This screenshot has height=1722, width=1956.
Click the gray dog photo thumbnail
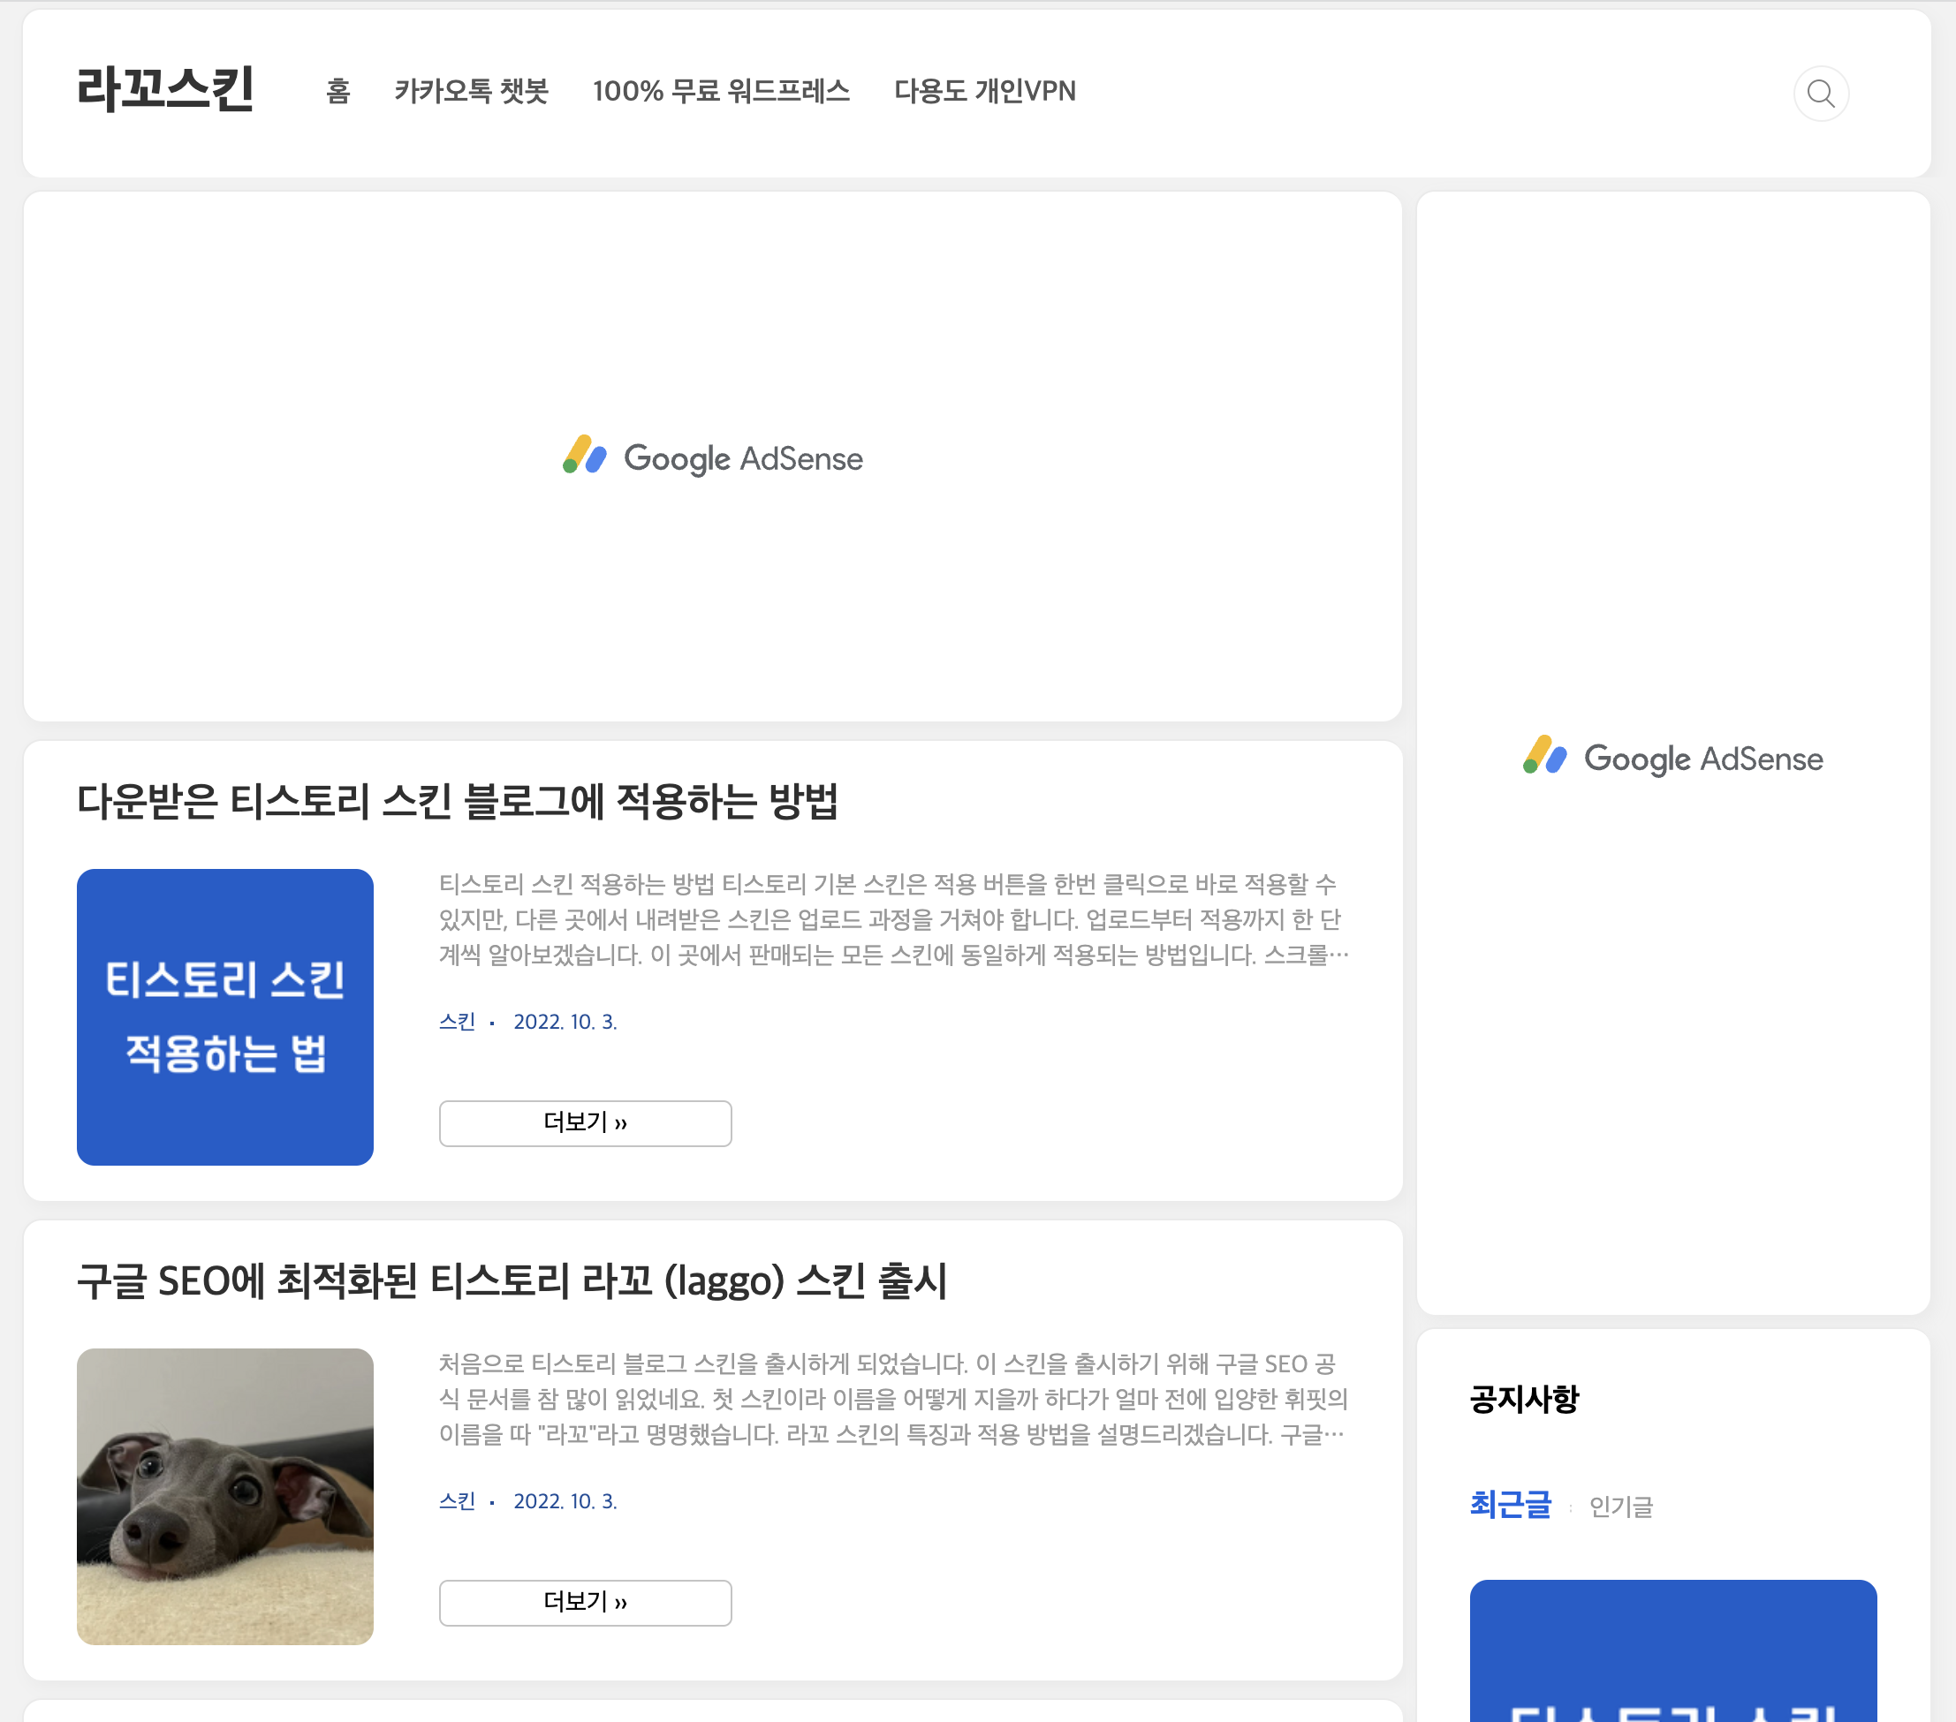[x=225, y=1495]
